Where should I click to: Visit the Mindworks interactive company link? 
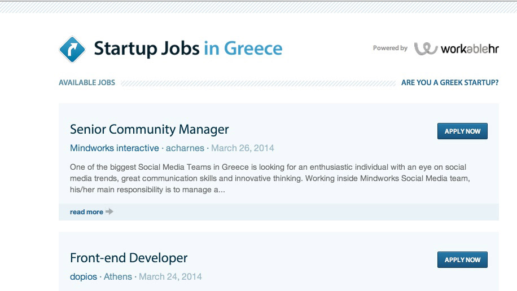(x=115, y=148)
